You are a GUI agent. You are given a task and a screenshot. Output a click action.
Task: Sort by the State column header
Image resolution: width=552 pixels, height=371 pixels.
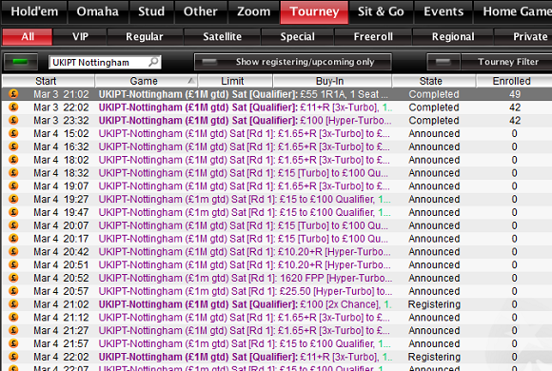(434, 81)
